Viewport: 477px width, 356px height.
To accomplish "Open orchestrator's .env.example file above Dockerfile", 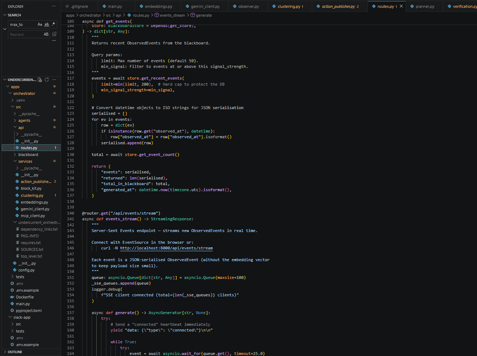I will coord(27,290).
